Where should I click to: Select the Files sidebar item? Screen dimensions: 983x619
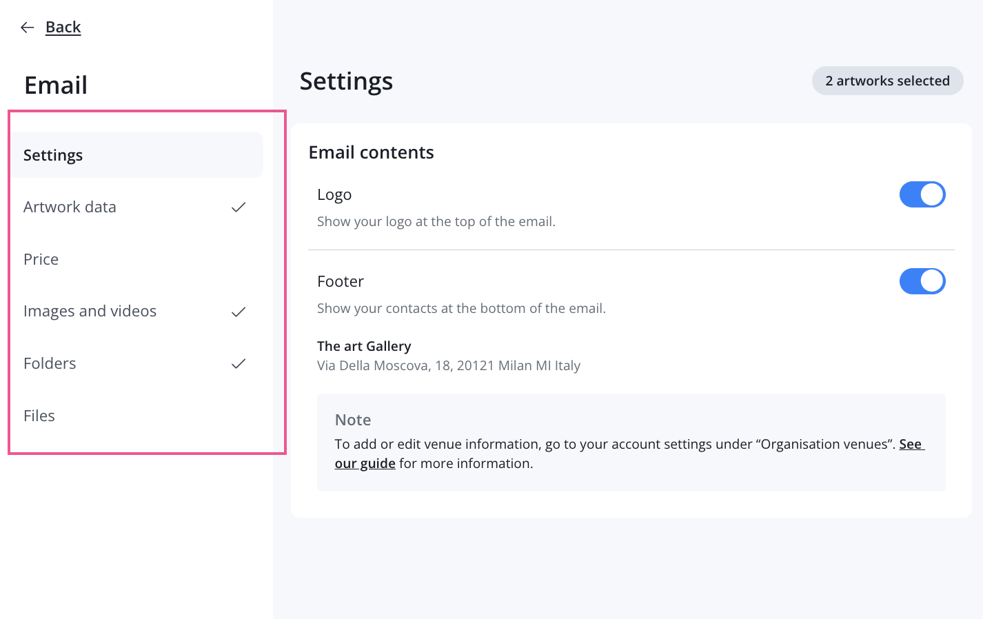tap(136, 416)
